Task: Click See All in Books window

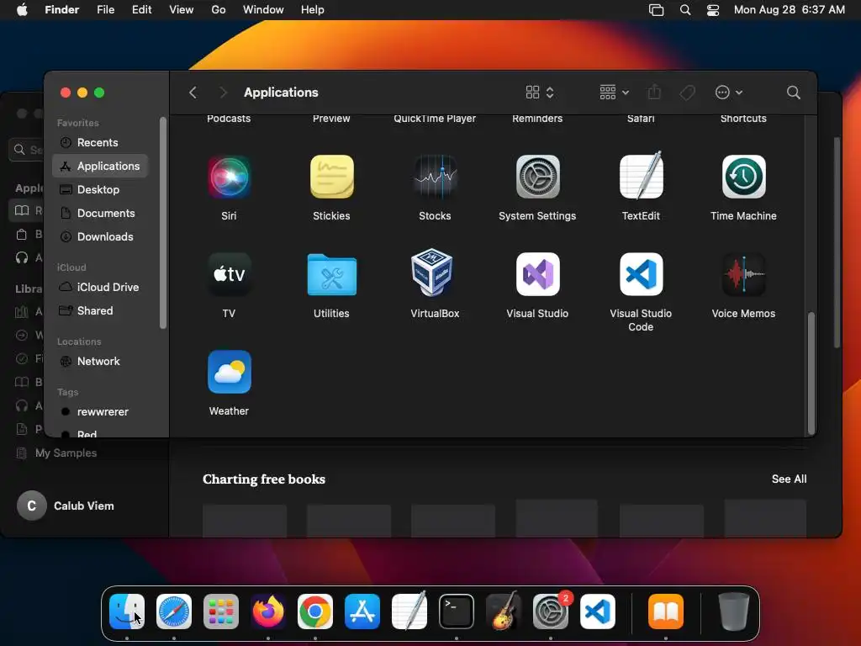Action: [789, 479]
